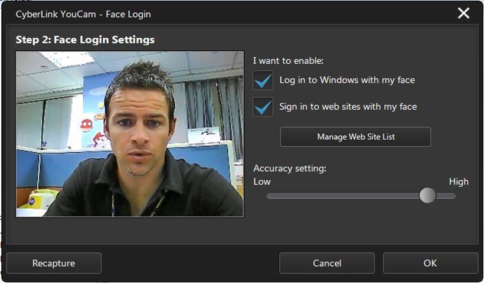Click the 'CyberLink YouCam - Face Login' title
Screen dimensions: 484x283
83,14
